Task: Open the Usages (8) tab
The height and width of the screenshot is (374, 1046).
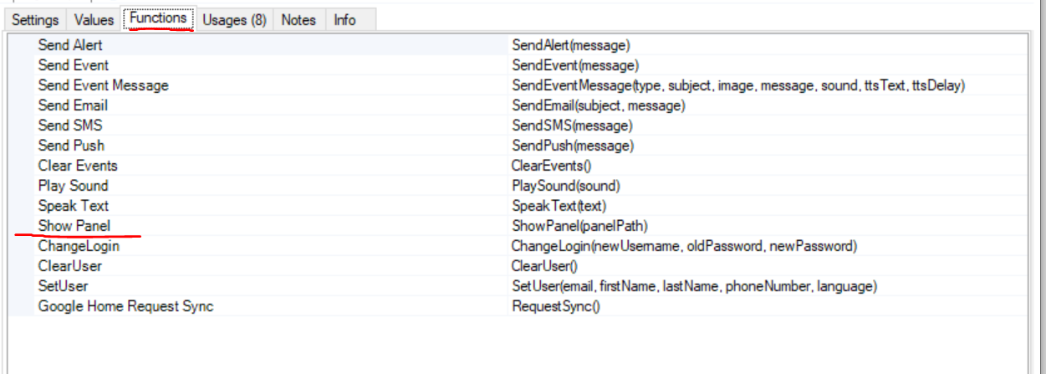Action: pyautogui.click(x=234, y=20)
